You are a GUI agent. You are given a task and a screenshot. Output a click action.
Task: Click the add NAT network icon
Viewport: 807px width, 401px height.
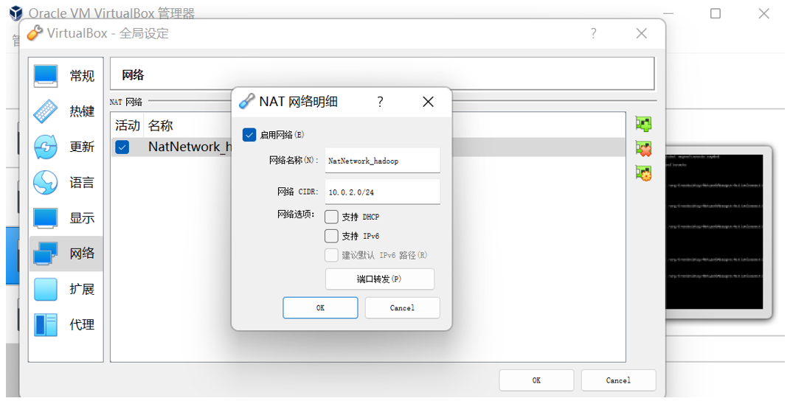(643, 124)
